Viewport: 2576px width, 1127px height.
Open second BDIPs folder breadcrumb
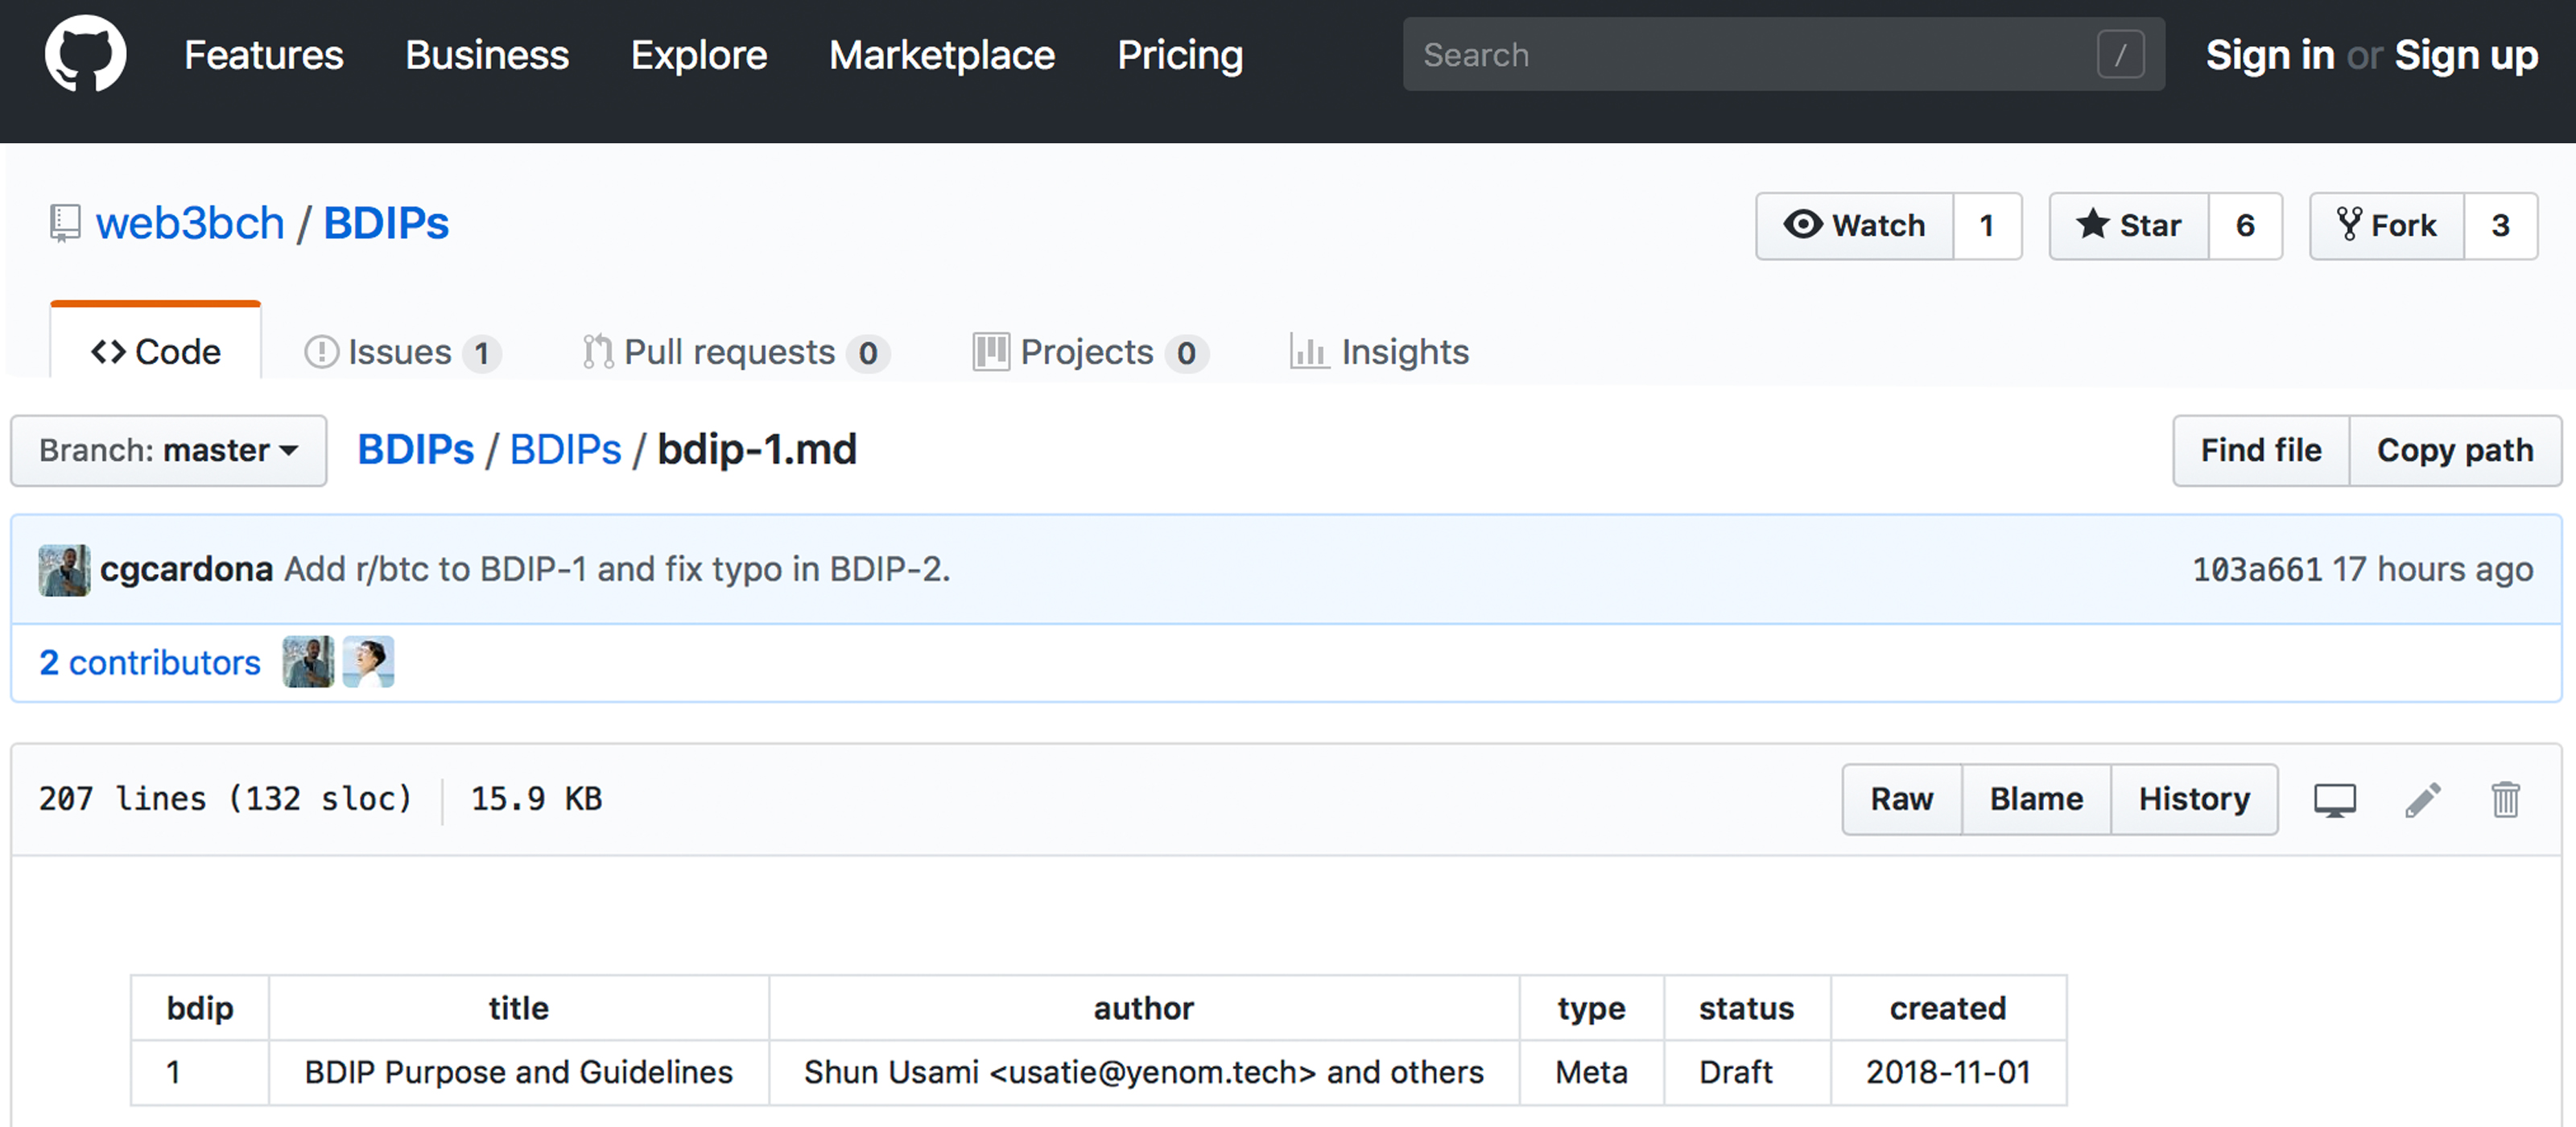[566, 450]
